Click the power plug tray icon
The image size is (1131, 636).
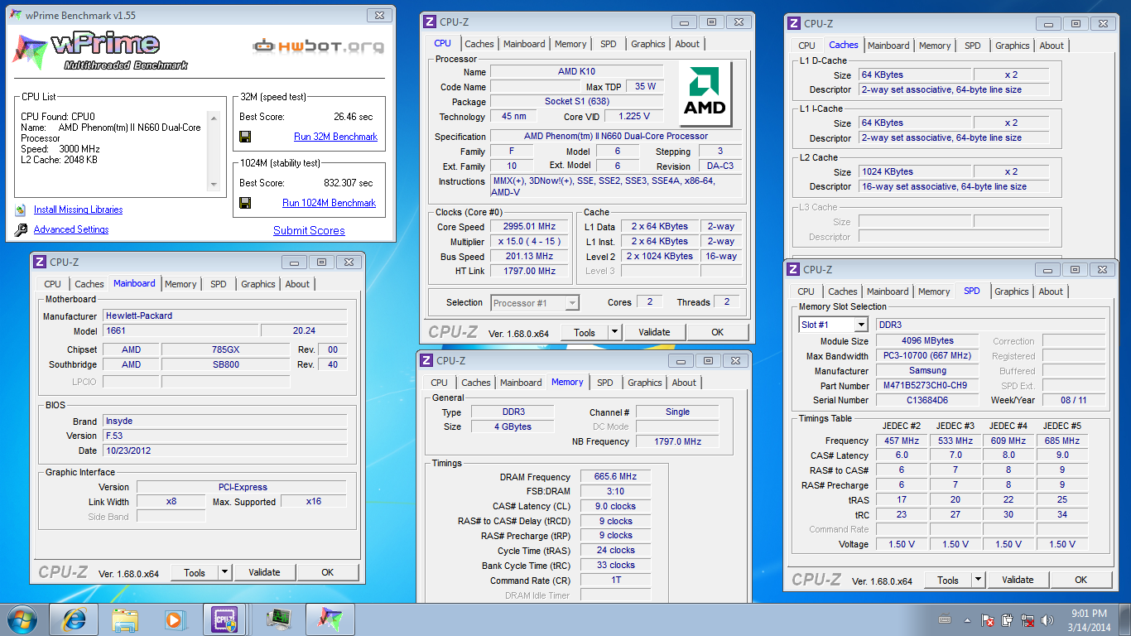pos(1008,619)
